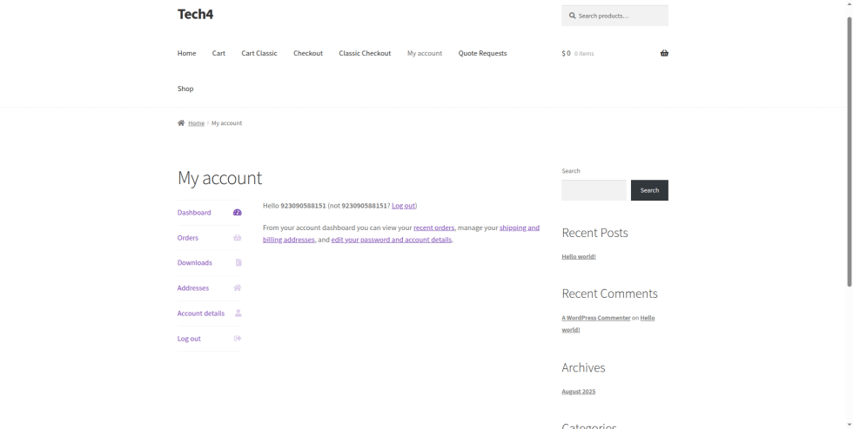Open the shopping basket icon in header

[x=664, y=53]
